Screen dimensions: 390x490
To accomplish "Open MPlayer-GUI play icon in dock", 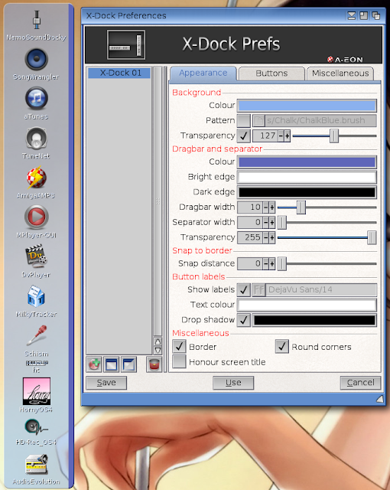I will [x=37, y=217].
